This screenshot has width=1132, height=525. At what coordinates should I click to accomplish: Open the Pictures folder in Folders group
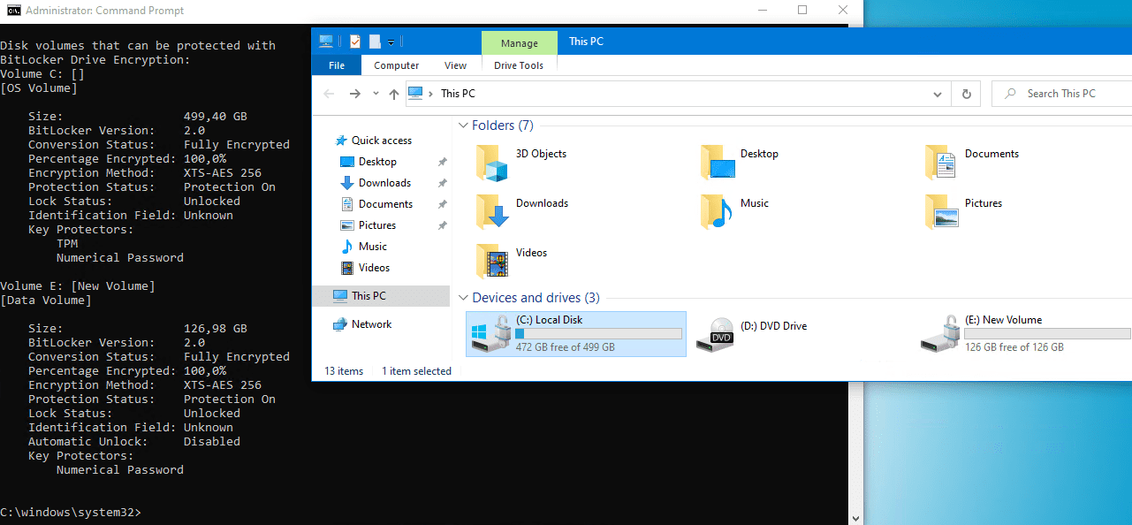[942, 211]
